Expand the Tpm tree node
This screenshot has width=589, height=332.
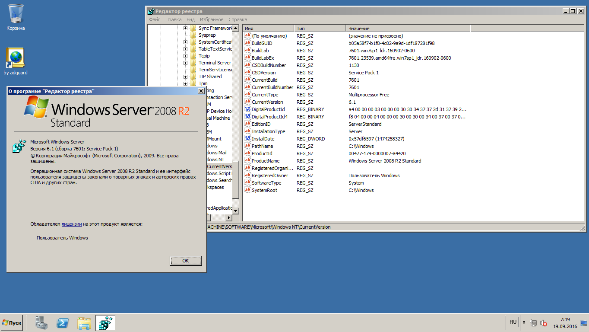pyautogui.click(x=186, y=83)
